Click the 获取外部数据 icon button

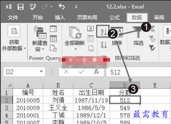coord(14,31)
